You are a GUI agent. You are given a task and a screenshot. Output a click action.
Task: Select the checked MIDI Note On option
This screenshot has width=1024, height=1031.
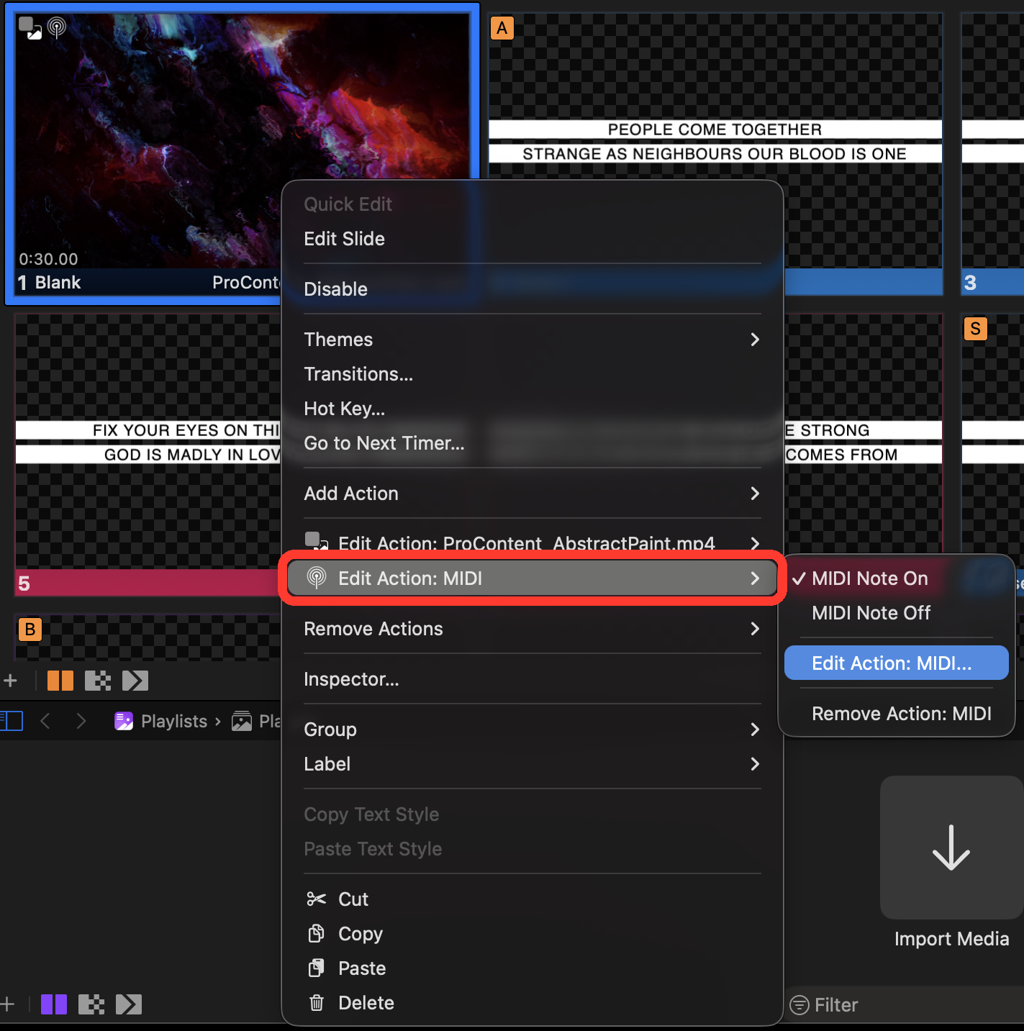tap(897, 578)
